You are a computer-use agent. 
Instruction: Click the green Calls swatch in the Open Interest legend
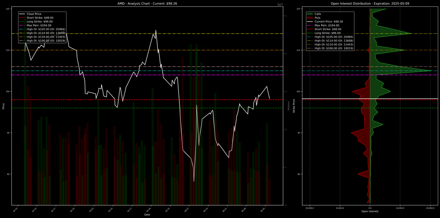click(x=310, y=14)
